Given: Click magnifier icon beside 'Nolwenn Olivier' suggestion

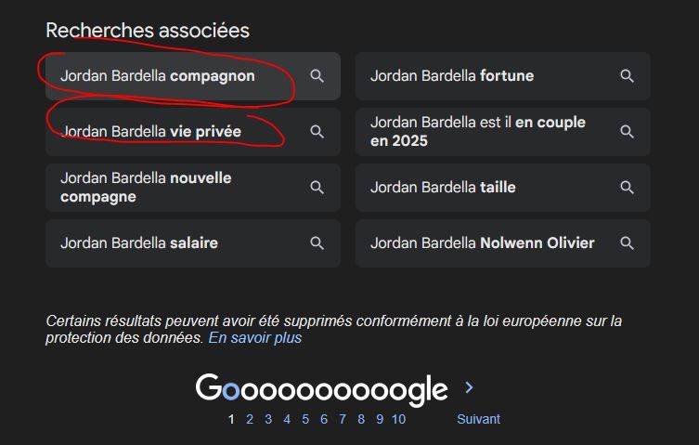Looking at the screenshot, I should point(627,243).
